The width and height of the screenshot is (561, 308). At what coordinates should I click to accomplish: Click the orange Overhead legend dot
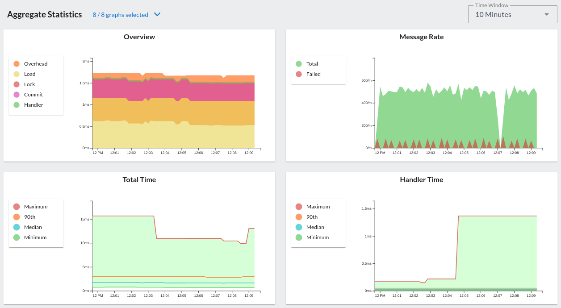(x=17, y=64)
